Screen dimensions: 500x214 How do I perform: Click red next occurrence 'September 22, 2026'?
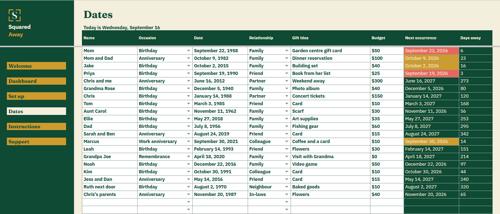click(431, 51)
